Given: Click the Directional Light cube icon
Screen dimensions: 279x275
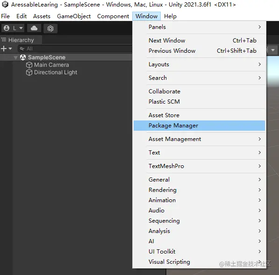Looking at the screenshot, I should point(29,72).
